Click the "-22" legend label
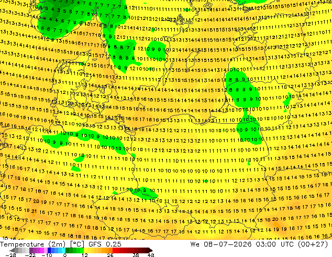This screenshot has width=332, height=257. [30, 255]
